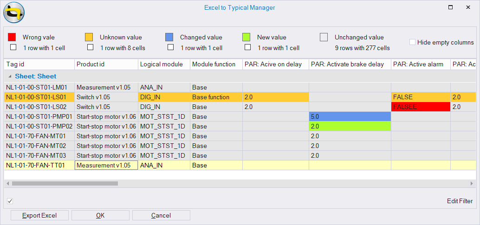Screen dimensions: 480x225
Task: Click the Export Excel button
Action: (39, 215)
